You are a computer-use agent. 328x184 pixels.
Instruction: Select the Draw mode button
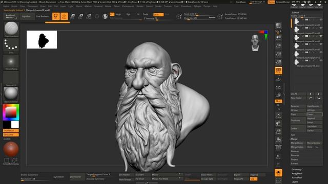point(64,16)
